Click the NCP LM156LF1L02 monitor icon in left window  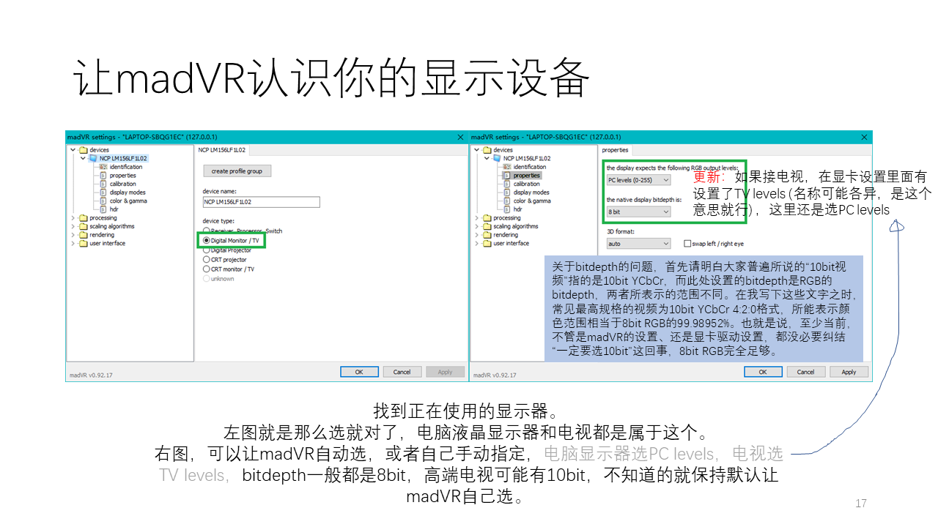pos(93,158)
